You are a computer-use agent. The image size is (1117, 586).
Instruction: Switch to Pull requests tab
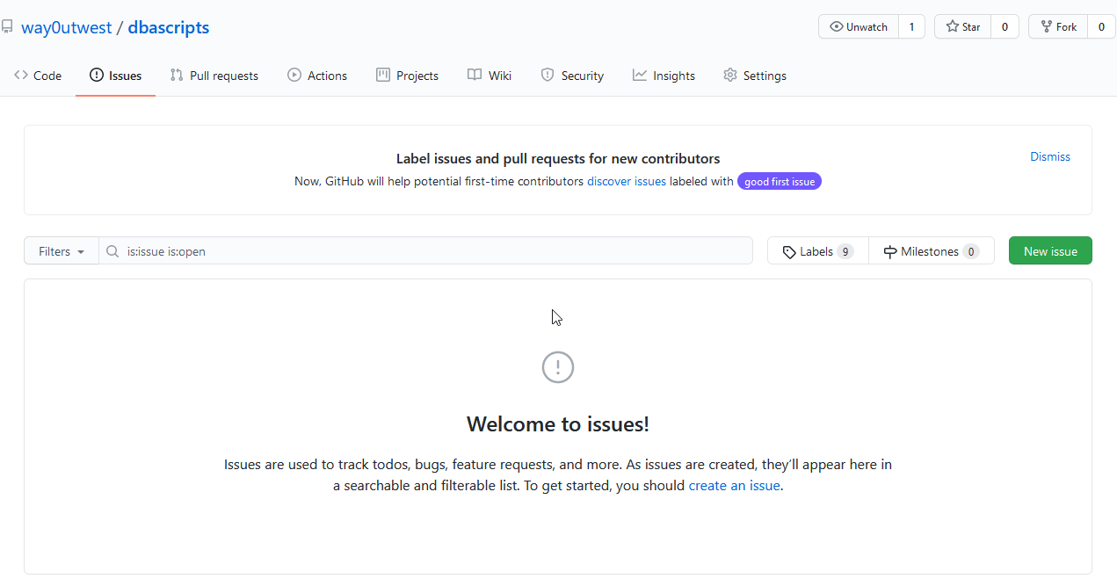click(214, 76)
